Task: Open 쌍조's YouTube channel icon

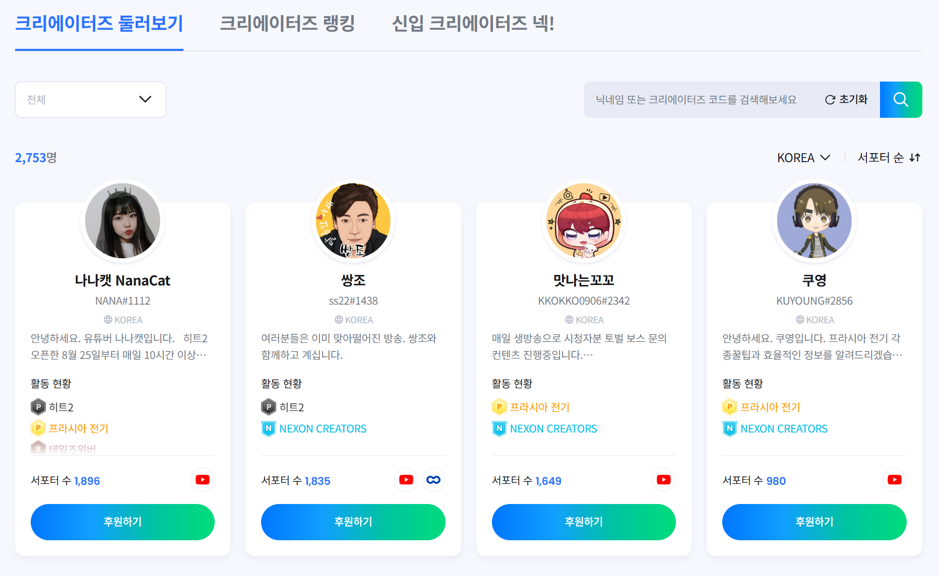Action: [x=406, y=480]
